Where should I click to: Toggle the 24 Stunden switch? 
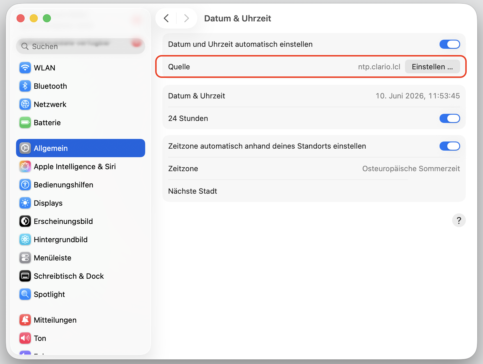450,118
